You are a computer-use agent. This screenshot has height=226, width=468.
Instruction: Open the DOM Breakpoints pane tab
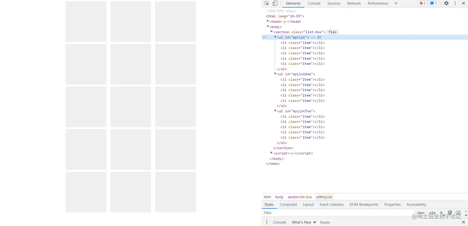tap(364, 205)
